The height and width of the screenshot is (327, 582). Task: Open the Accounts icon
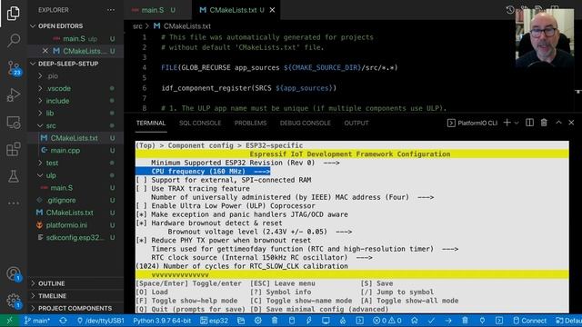pos(14,274)
